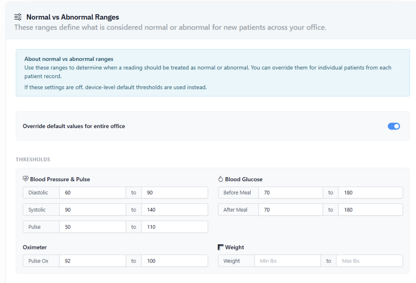Disable Override default values for entire office

click(x=393, y=126)
